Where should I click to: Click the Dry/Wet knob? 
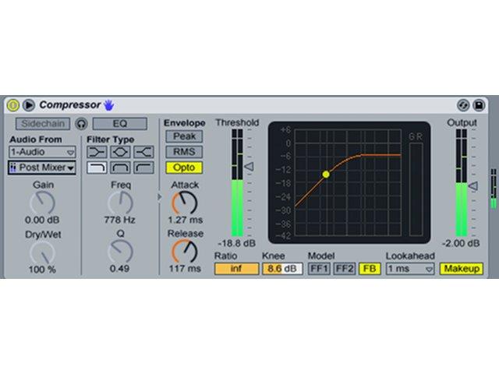(42, 252)
